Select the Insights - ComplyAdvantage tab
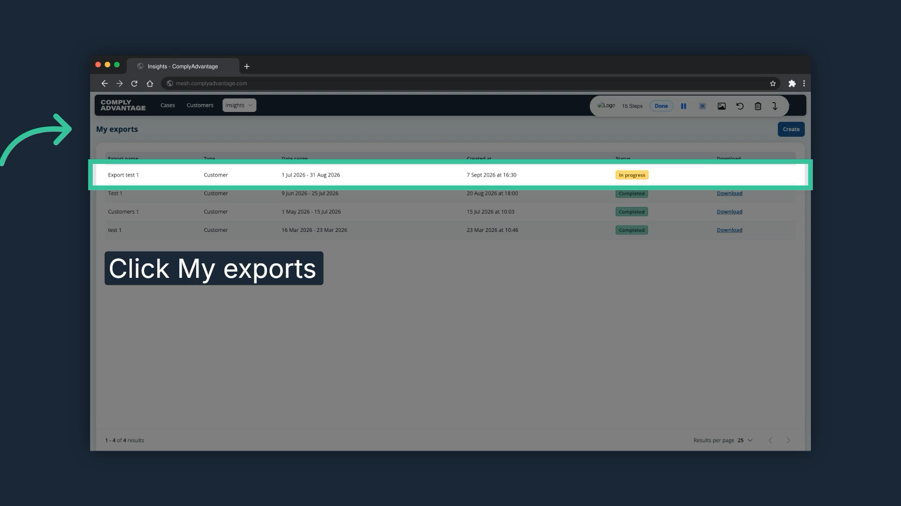901x506 pixels. click(183, 67)
